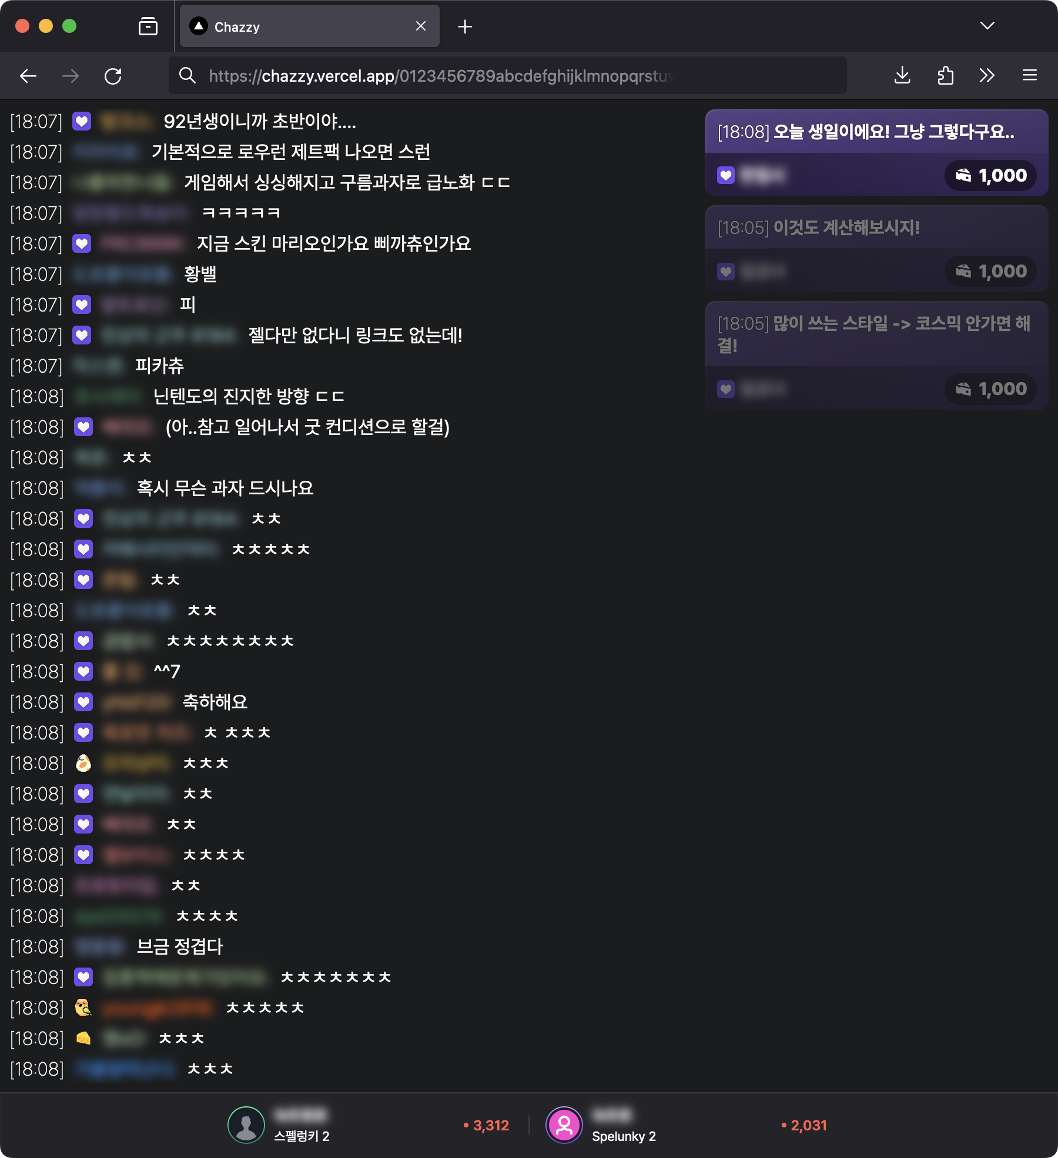The image size is (1058, 1158).
Task: Focus the chazzy.vercel.app address bar
Action: [x=508, y=76]
